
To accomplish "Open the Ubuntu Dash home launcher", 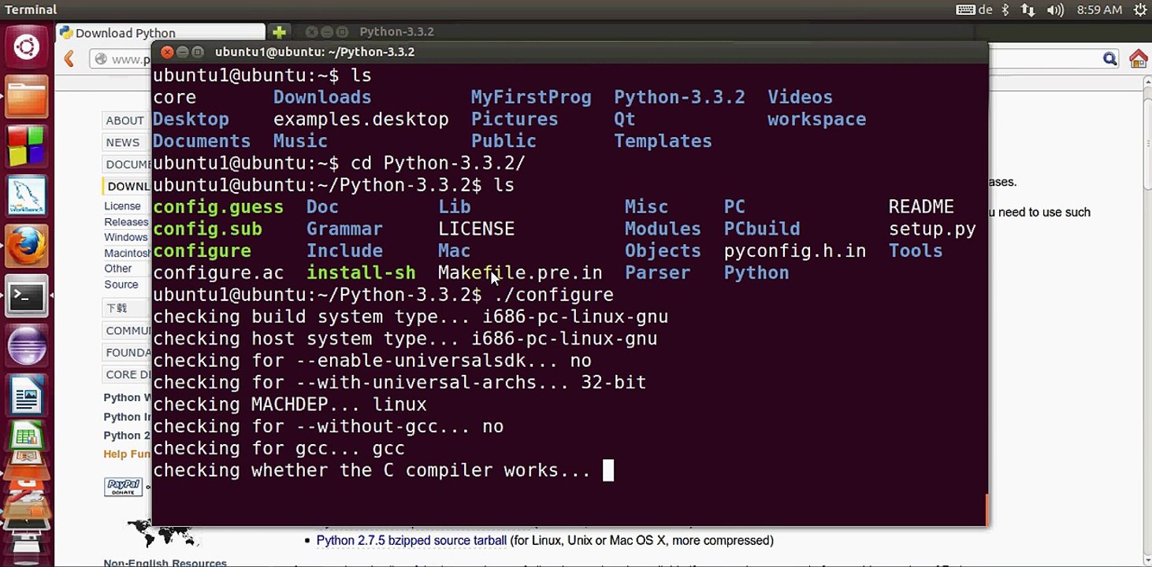I will click(27, 48).
